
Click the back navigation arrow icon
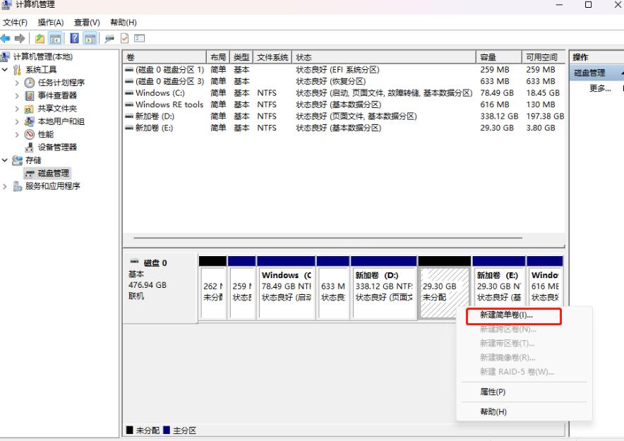[6, 38]
